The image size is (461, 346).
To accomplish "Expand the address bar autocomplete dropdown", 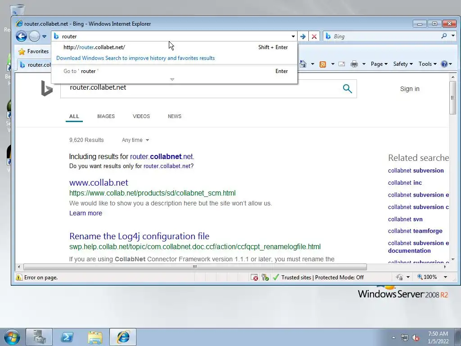I will (293, 36).
